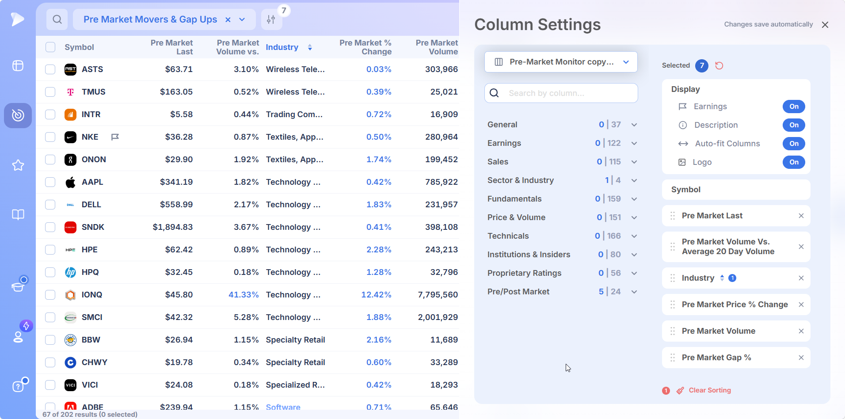845x419 pixels.
Task: Toggle the Logo display switch
Action: coord(794,162)
